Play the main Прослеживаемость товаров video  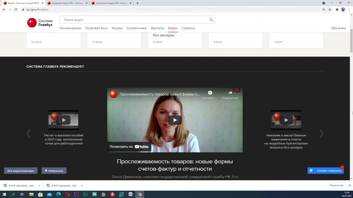pos(175,120)
